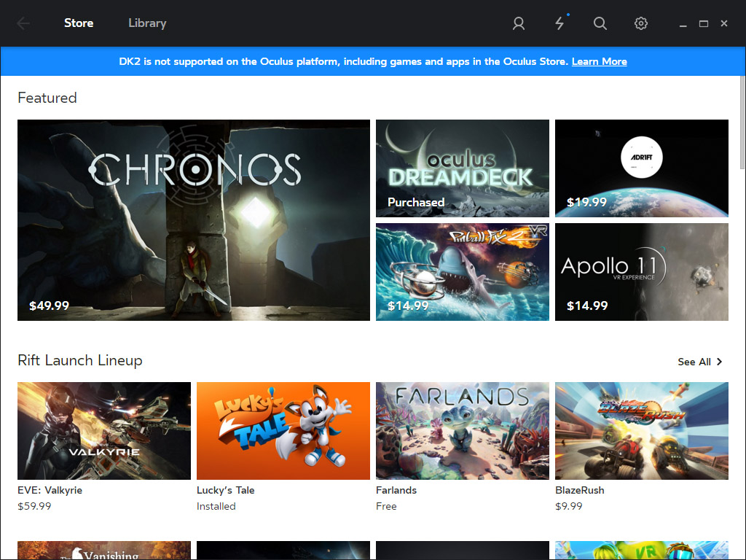Image resolution: width=746 pixels, height=560 pixels.
Task: Click the back arrow icon
Action: pos(23,23)
